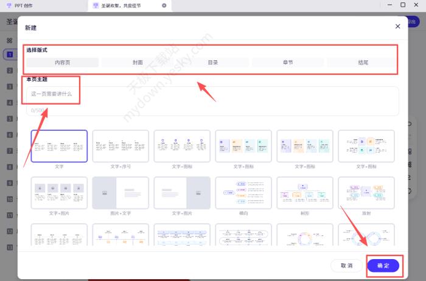Switch to the PPT 创作 tab

click(24, 5)
